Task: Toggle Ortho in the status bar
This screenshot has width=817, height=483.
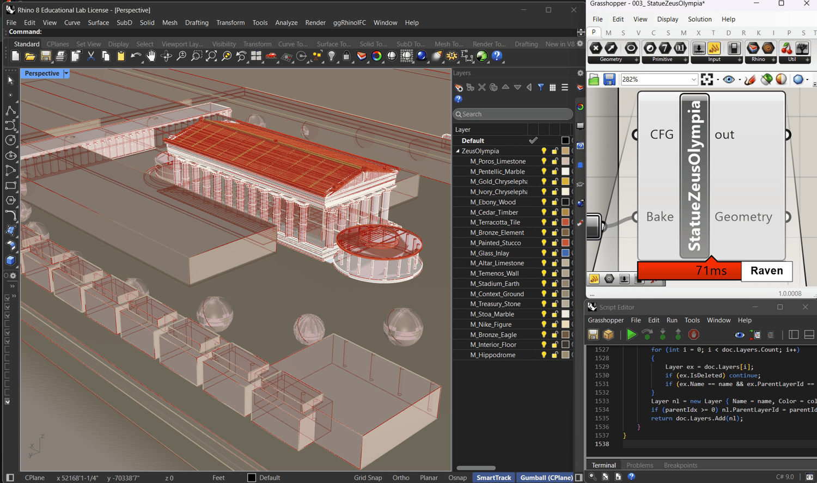Action: [400, 478]
